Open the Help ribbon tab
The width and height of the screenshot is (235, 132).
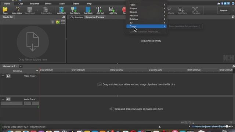(x=89, y=4)
